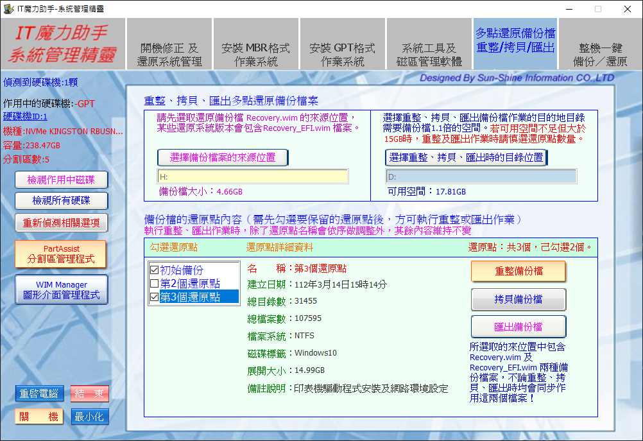Click the source path H: field
Screen dimensions: 643x441
pos(253,177)
